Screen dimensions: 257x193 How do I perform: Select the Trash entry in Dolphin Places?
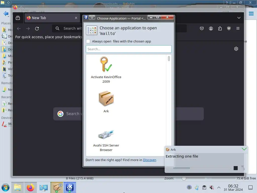(x=7, y=75)
